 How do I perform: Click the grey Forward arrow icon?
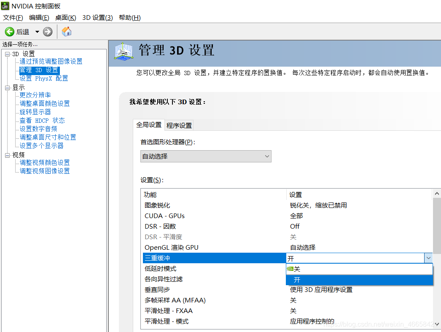pos(48,32)
